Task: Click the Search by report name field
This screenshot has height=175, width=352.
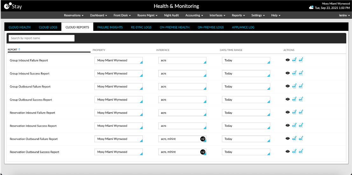Action: 42,38
